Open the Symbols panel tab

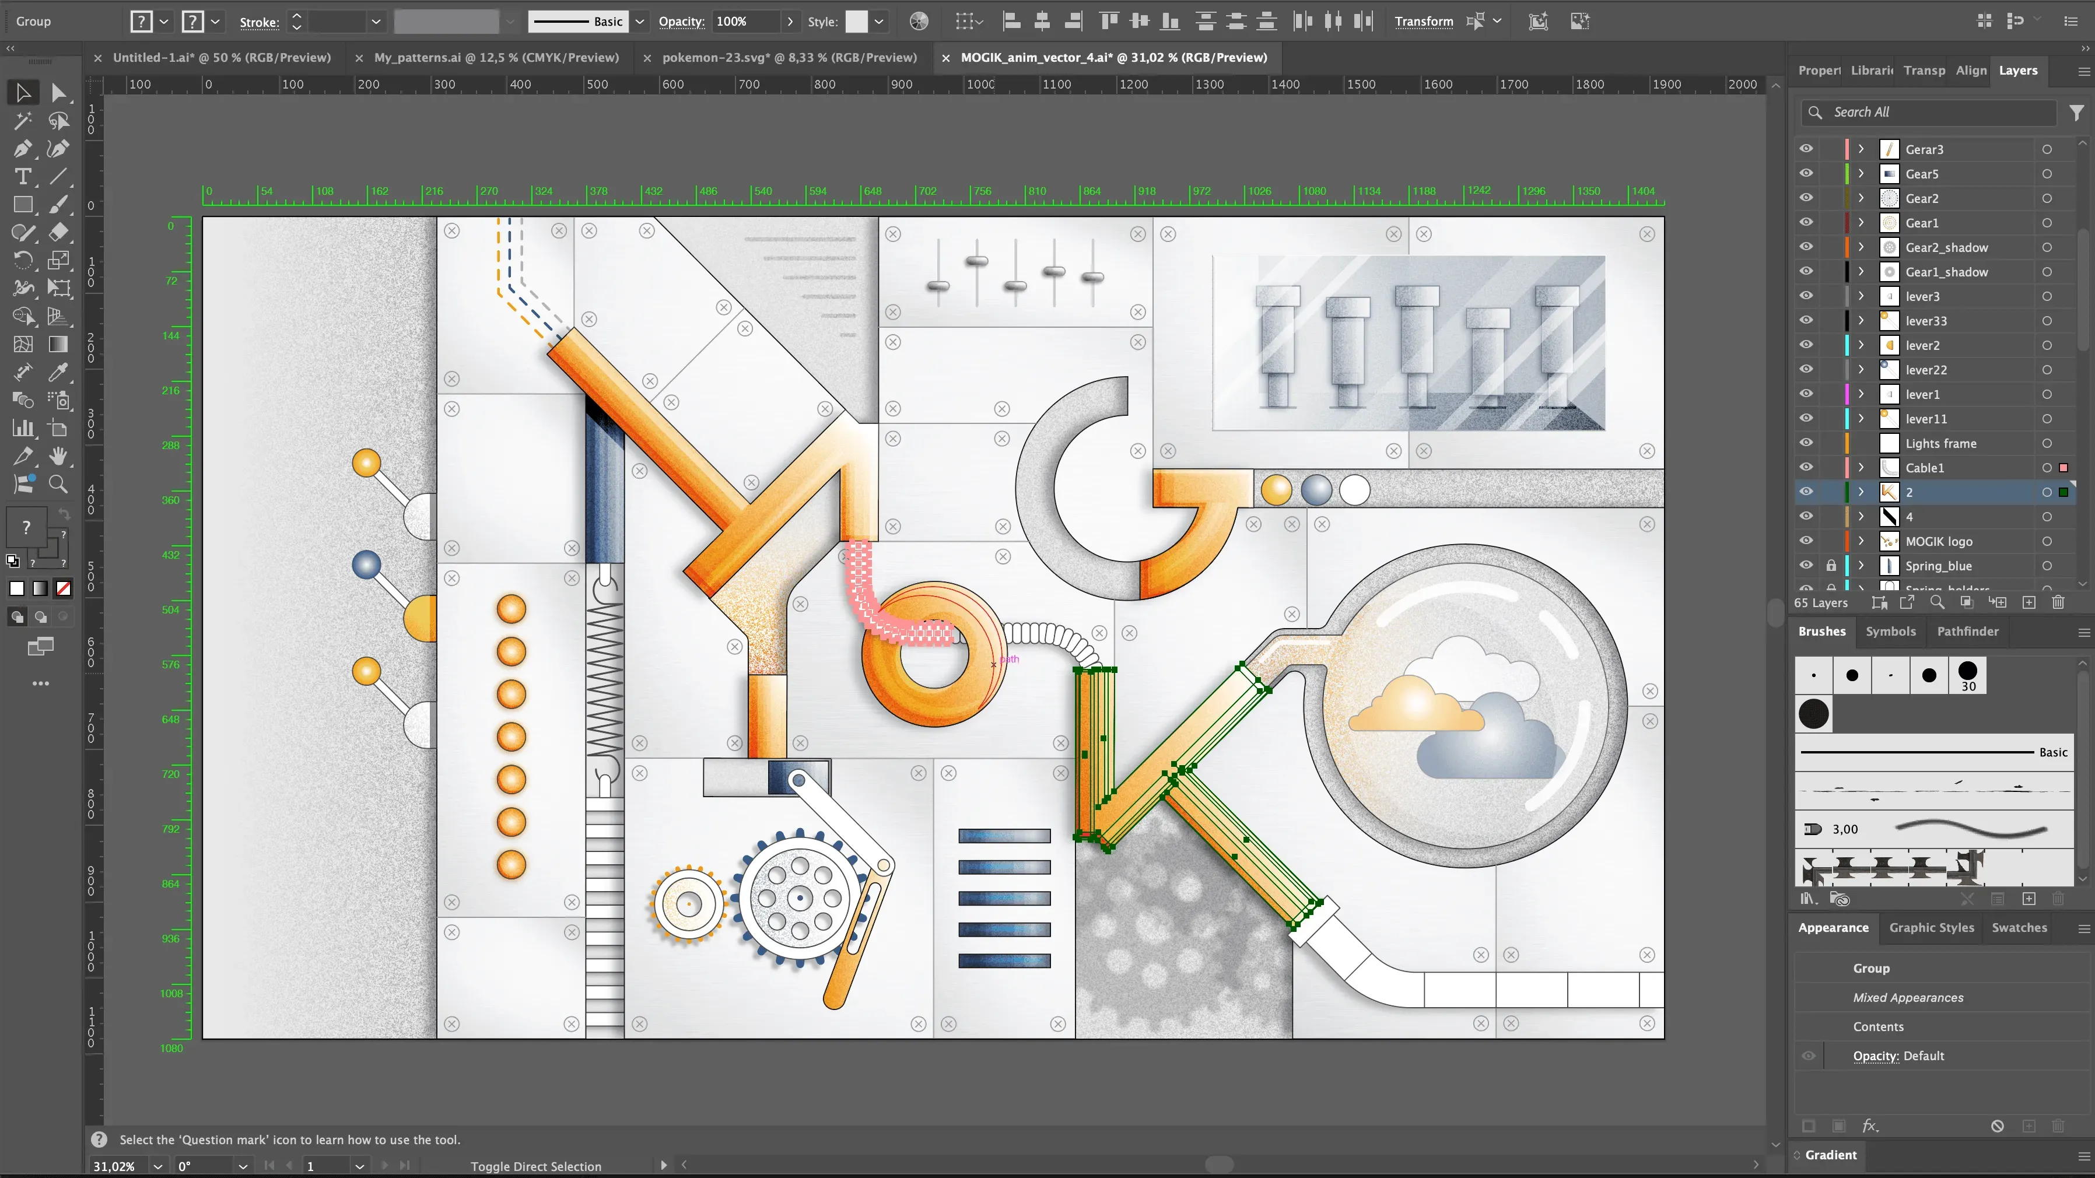point(1891,631)
